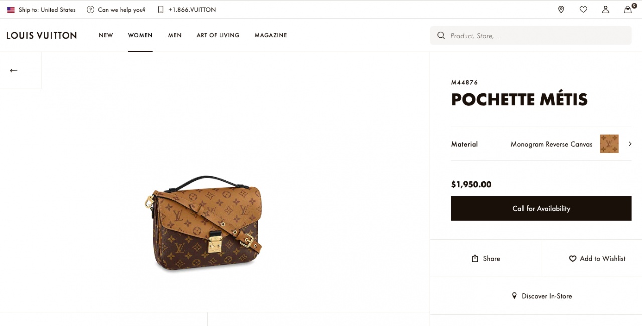Open the WOMEN menu
The width and height of the screenshot is (642, 326).
140,35
